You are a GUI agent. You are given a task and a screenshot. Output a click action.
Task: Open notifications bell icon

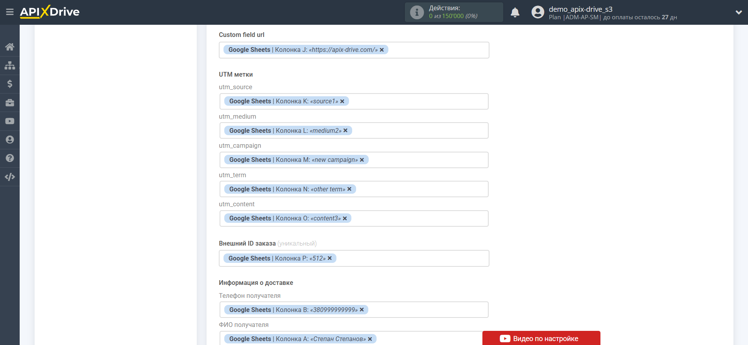coord(515,13)
